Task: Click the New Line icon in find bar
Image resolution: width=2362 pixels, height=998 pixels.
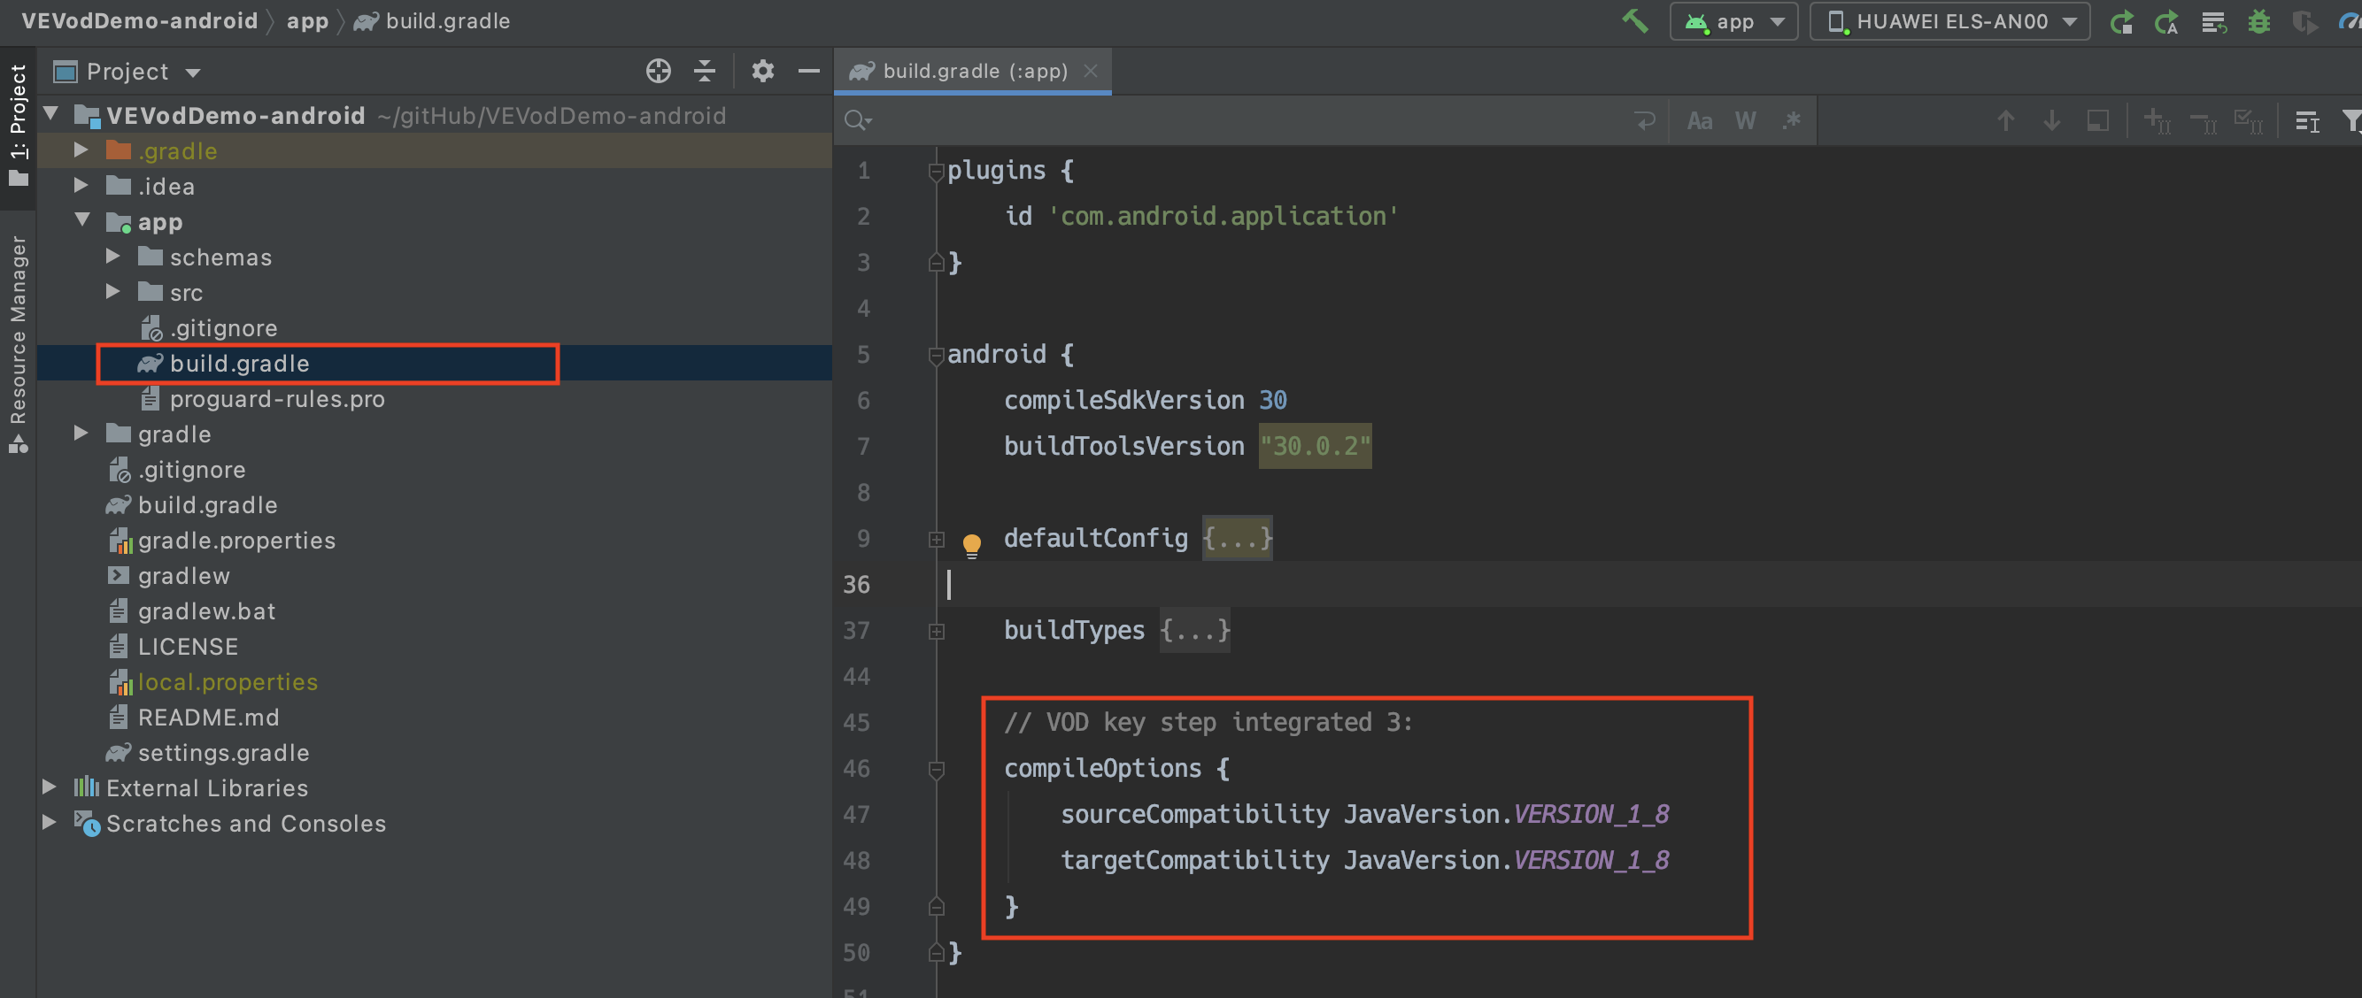Action: [1645, 120]
